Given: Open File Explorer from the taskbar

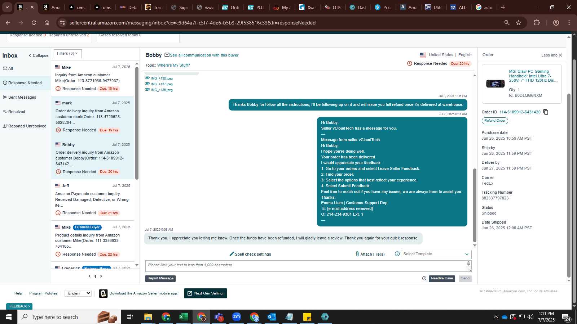Looking at the screenshot, I should [148, 317].
